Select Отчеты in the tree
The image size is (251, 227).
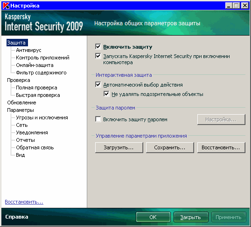pos(25,140)
